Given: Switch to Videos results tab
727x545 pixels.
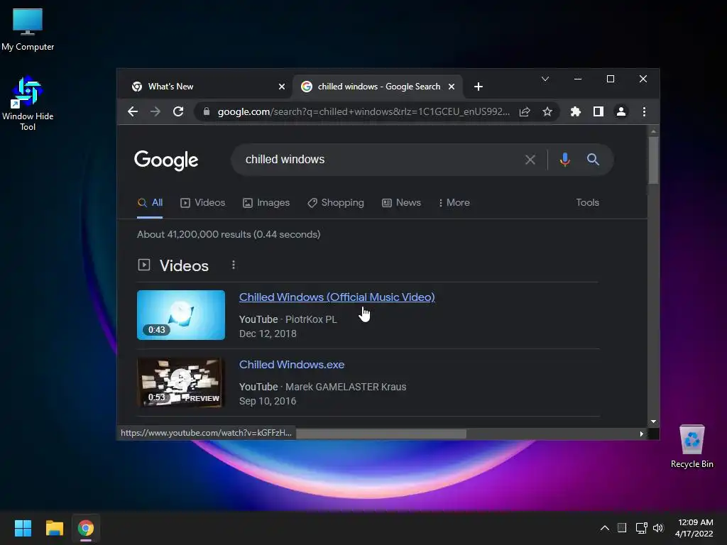Looking at the screenshot, I should coord(202,202).
